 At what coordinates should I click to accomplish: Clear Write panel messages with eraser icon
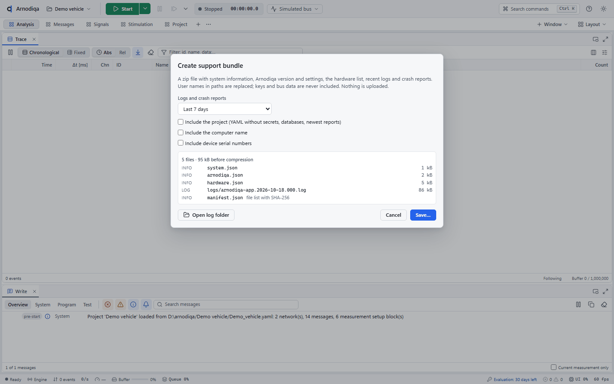[x=604, y=305]
